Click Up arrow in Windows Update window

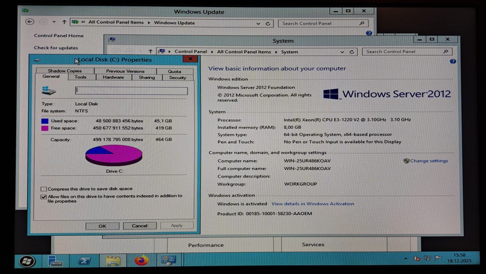[64, 22]
